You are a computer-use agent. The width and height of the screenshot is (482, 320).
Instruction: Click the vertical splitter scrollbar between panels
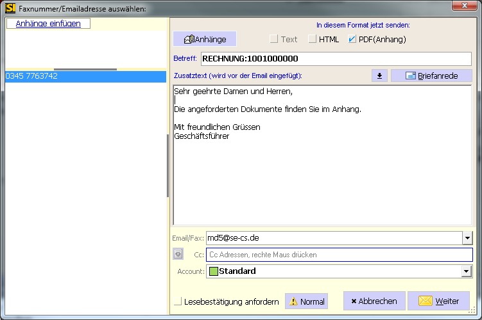168,166
